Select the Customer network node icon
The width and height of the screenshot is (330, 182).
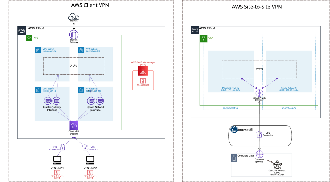[277, 165]
